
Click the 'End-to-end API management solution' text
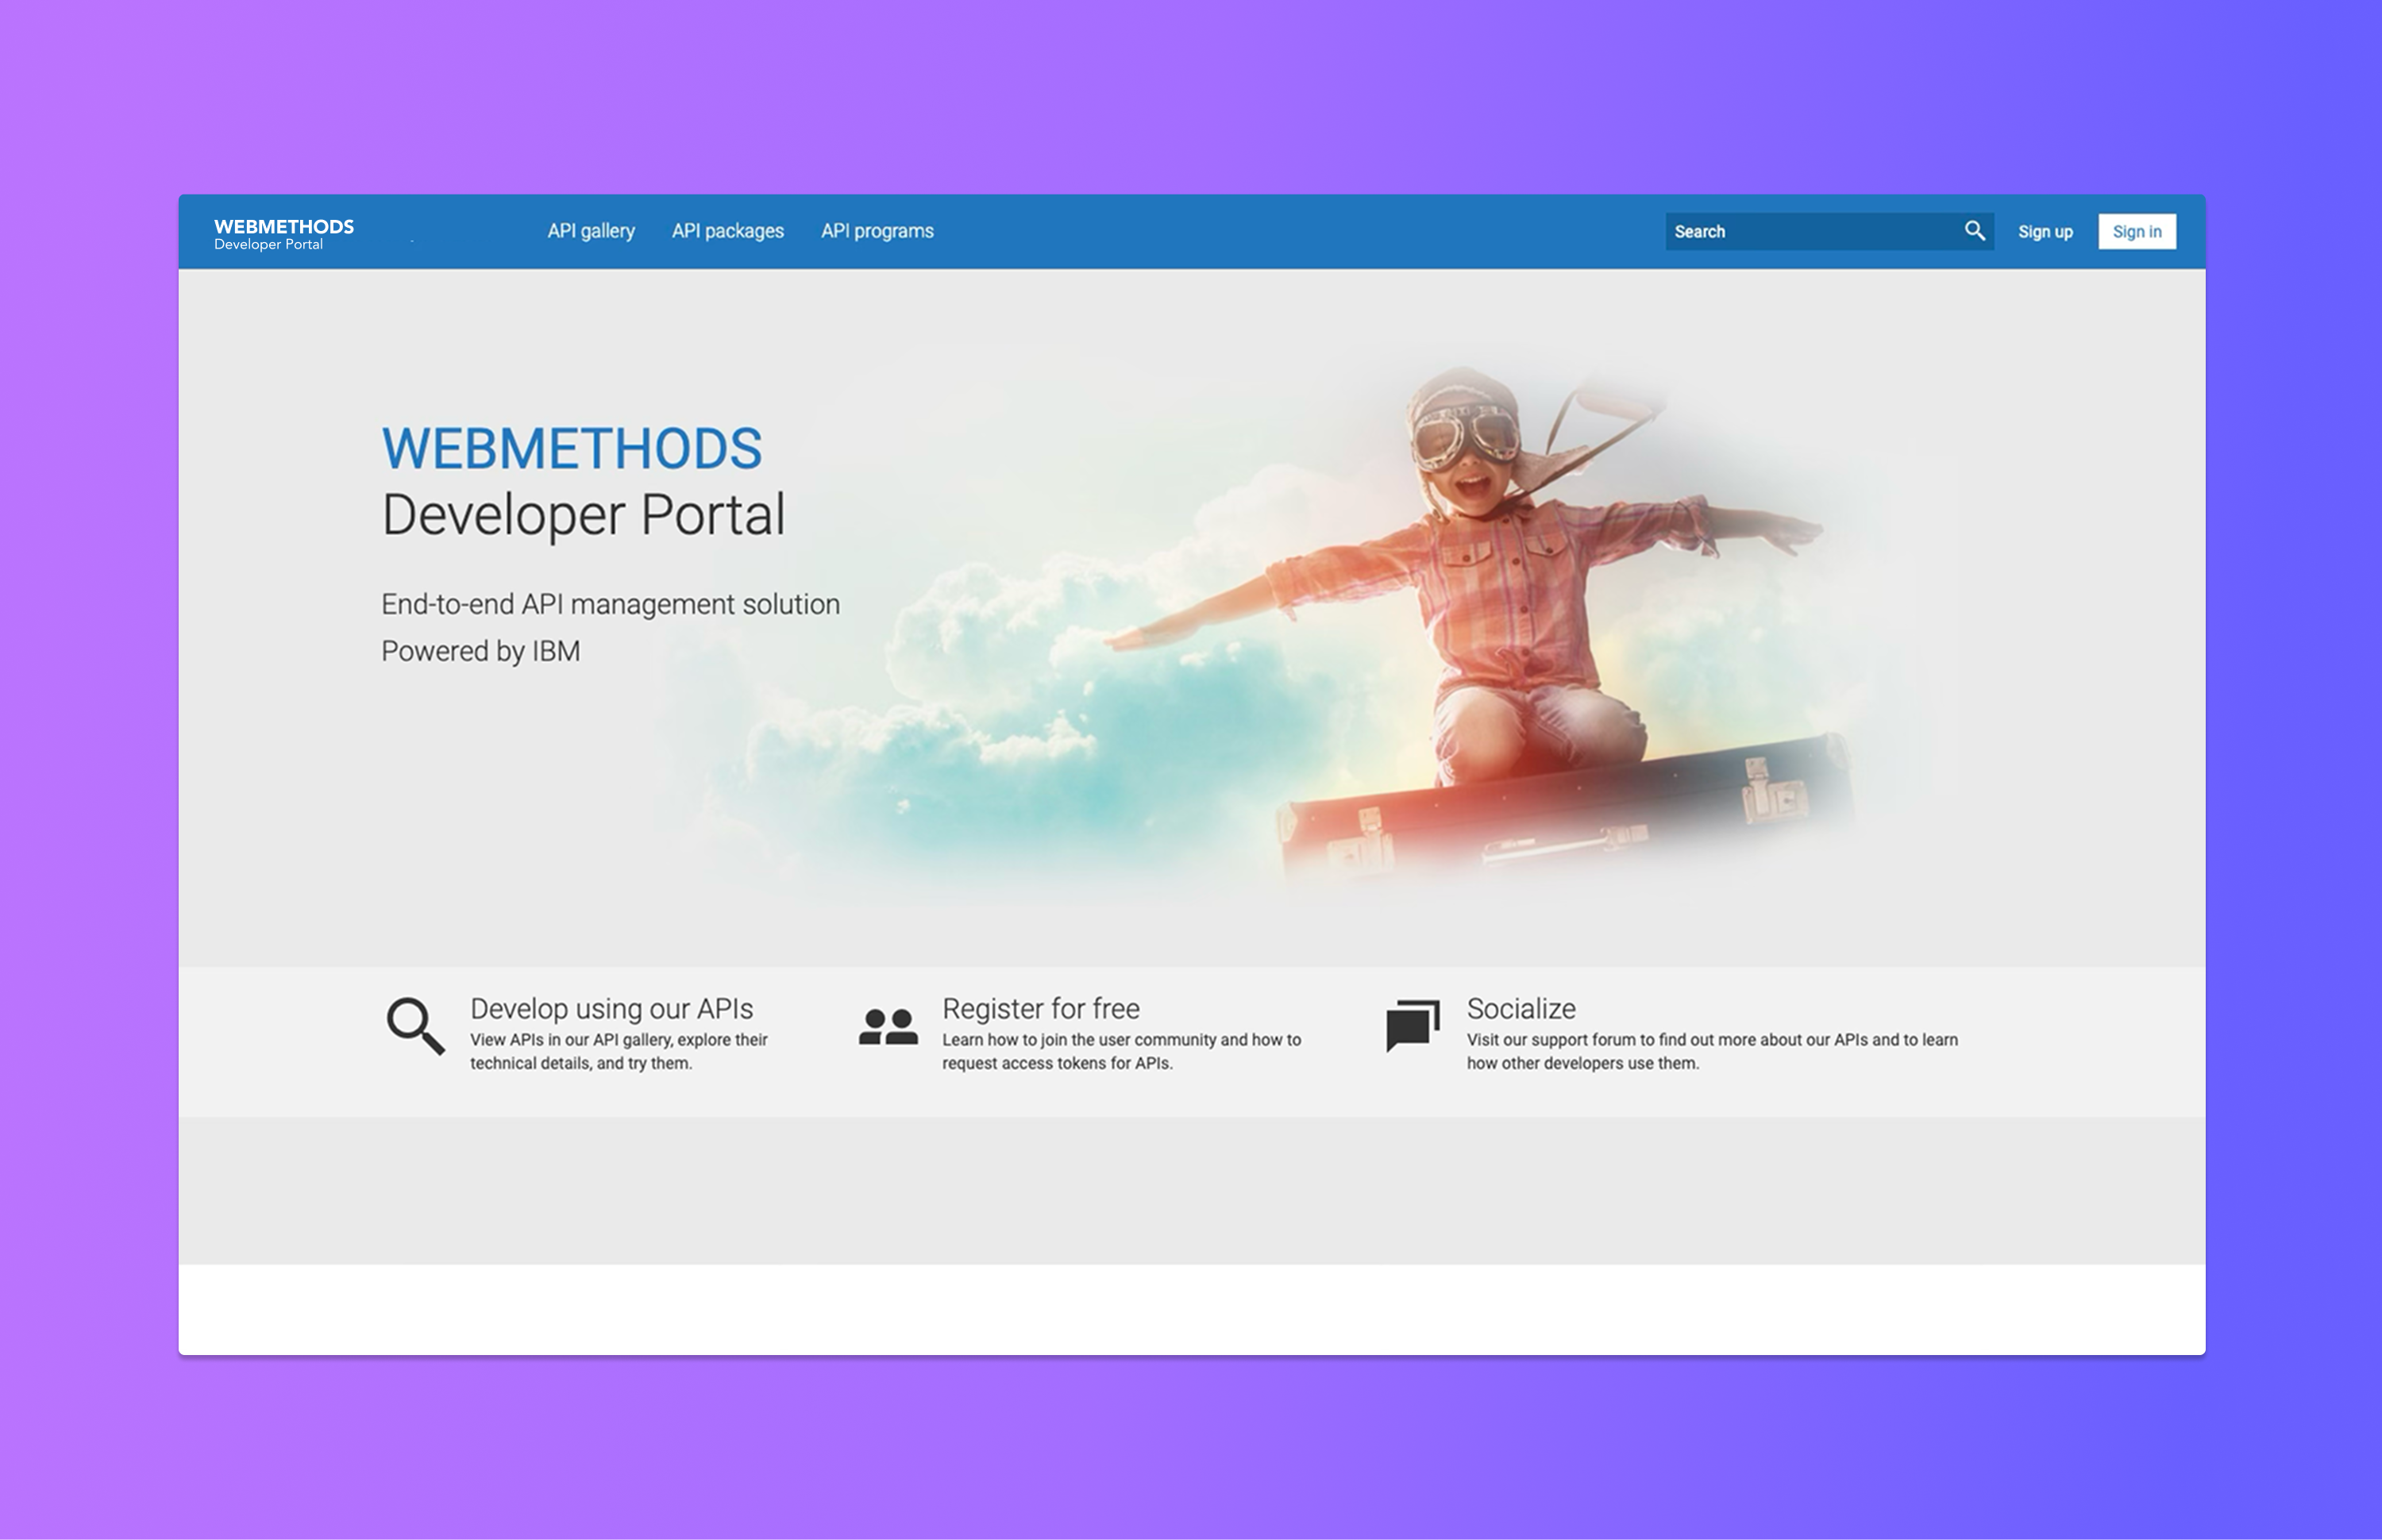(610, 604)
